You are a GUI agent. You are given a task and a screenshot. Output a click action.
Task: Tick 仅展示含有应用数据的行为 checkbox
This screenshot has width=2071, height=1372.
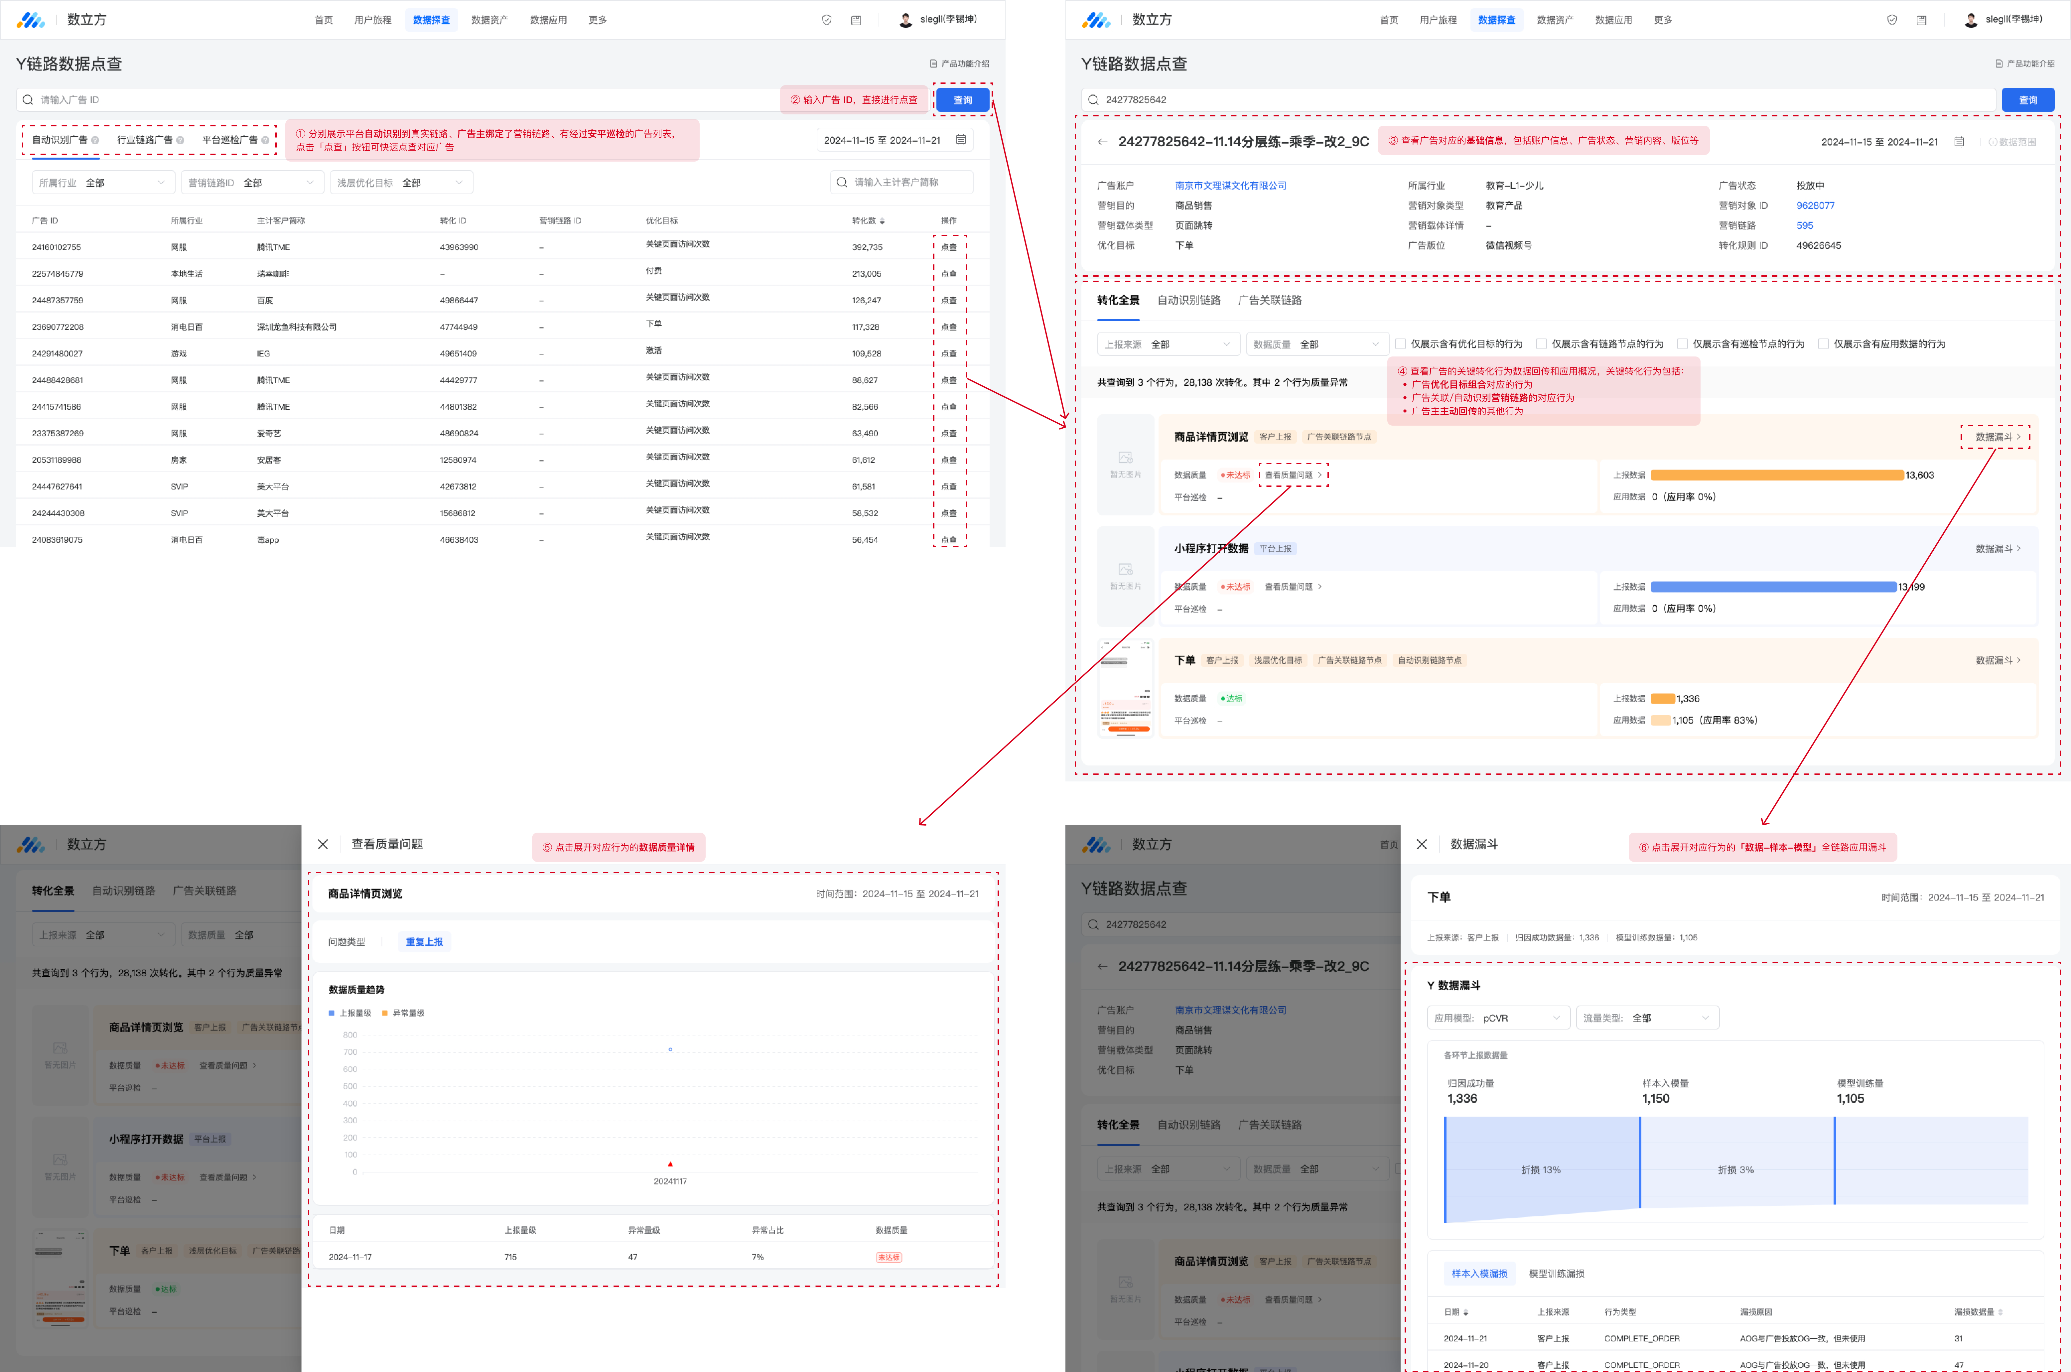(1823, 344)
